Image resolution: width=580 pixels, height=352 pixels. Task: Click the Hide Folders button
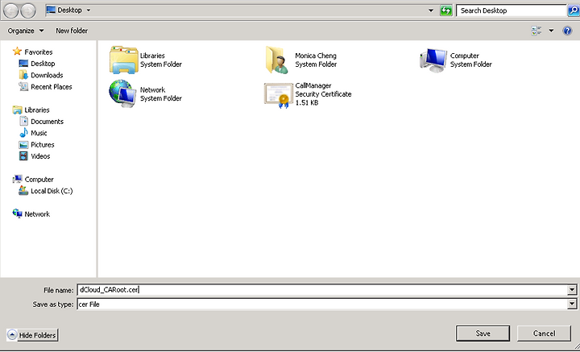click(32, 335)
